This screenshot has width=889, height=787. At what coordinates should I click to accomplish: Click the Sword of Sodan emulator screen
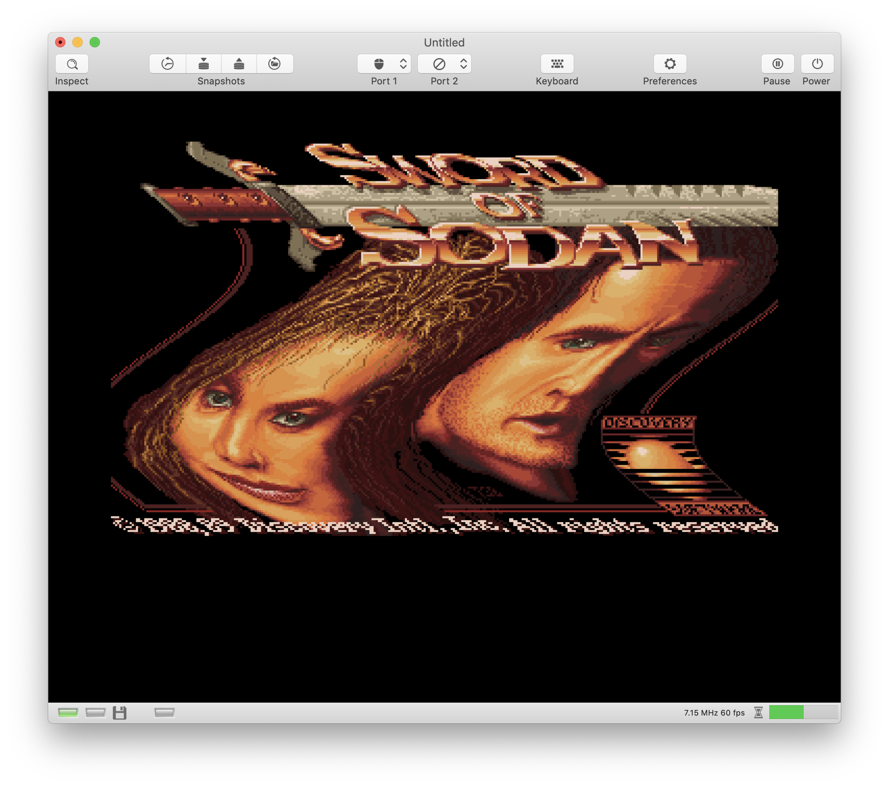(x=444, y=397)
